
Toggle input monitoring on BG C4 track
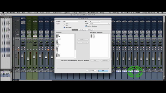[135, 48]
